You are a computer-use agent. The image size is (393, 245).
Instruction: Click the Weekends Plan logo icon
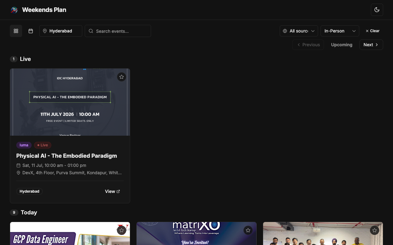coord(14,10)
